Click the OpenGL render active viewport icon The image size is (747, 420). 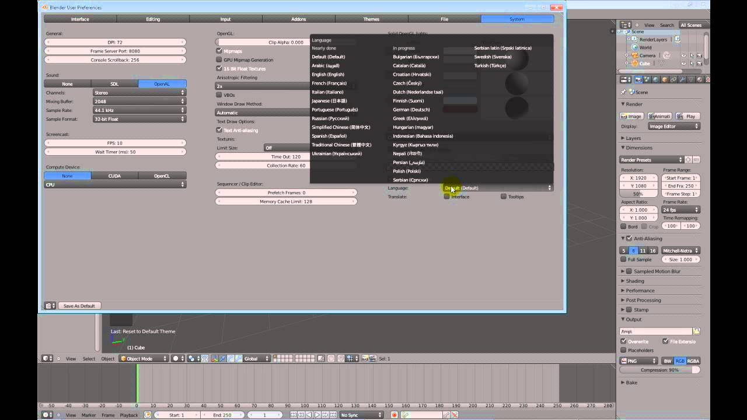point(365,358)
